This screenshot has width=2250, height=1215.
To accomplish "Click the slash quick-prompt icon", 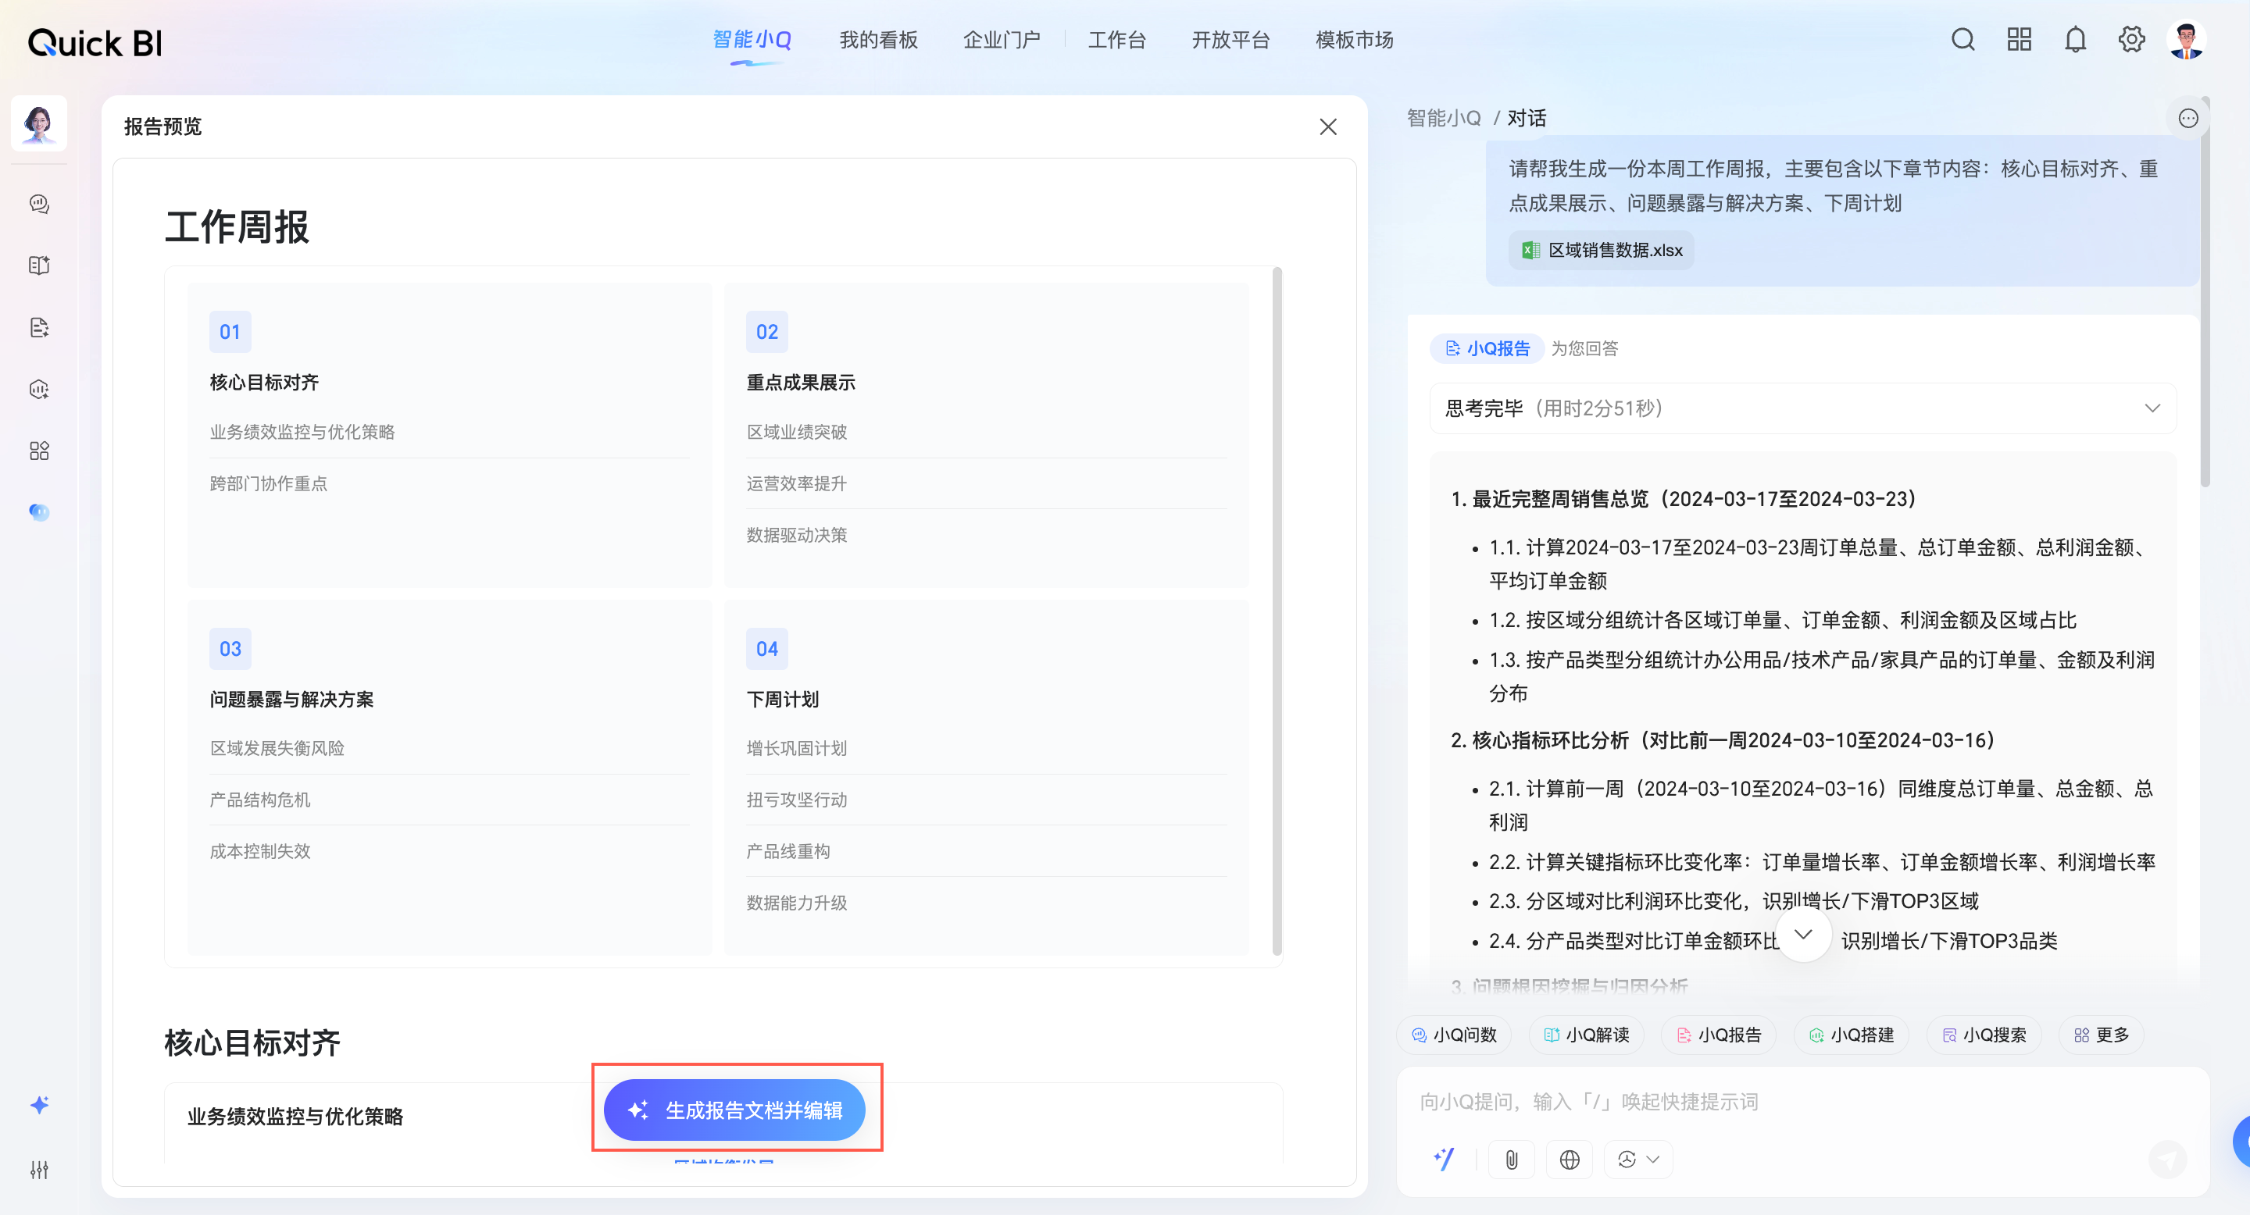I will point(1444,1159).
